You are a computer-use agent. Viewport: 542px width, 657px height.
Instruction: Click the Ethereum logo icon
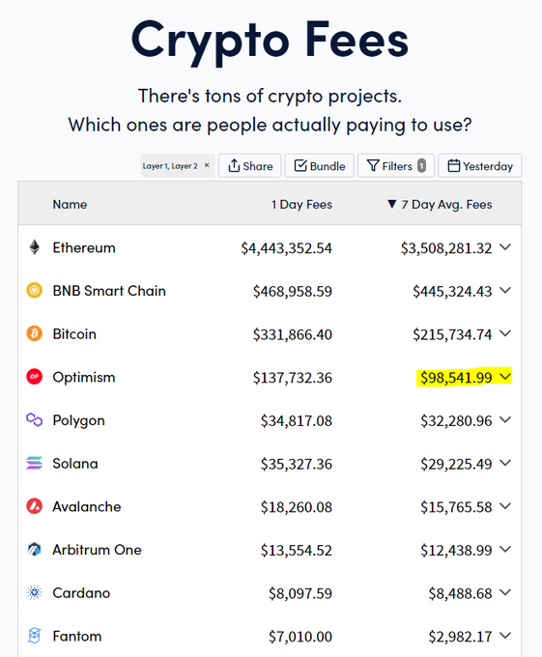[x=35, y=247]
